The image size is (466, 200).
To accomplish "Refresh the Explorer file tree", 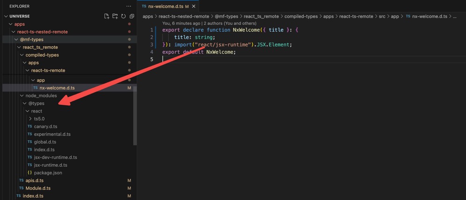I will pos(123,16).
